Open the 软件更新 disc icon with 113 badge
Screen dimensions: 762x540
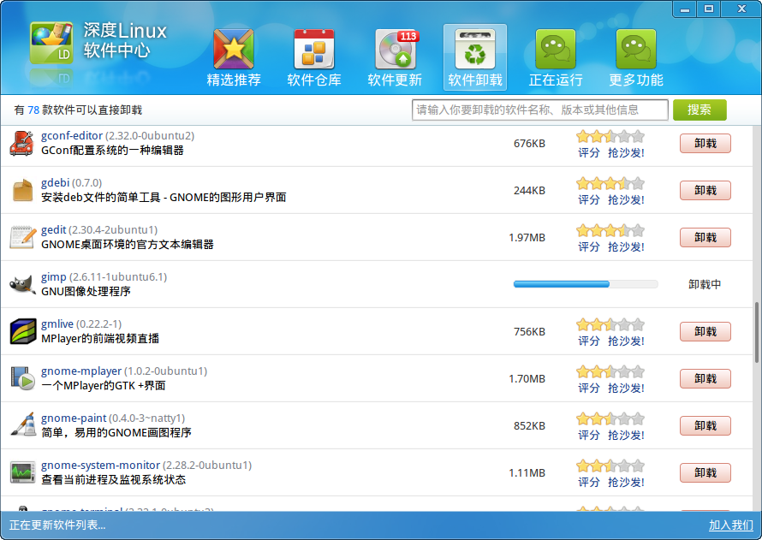click(396, 49)
